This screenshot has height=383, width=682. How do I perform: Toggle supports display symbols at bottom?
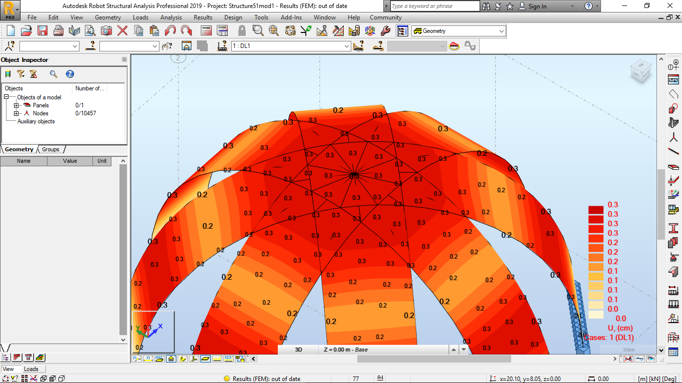pyautogui.click(x=171, y=359)
